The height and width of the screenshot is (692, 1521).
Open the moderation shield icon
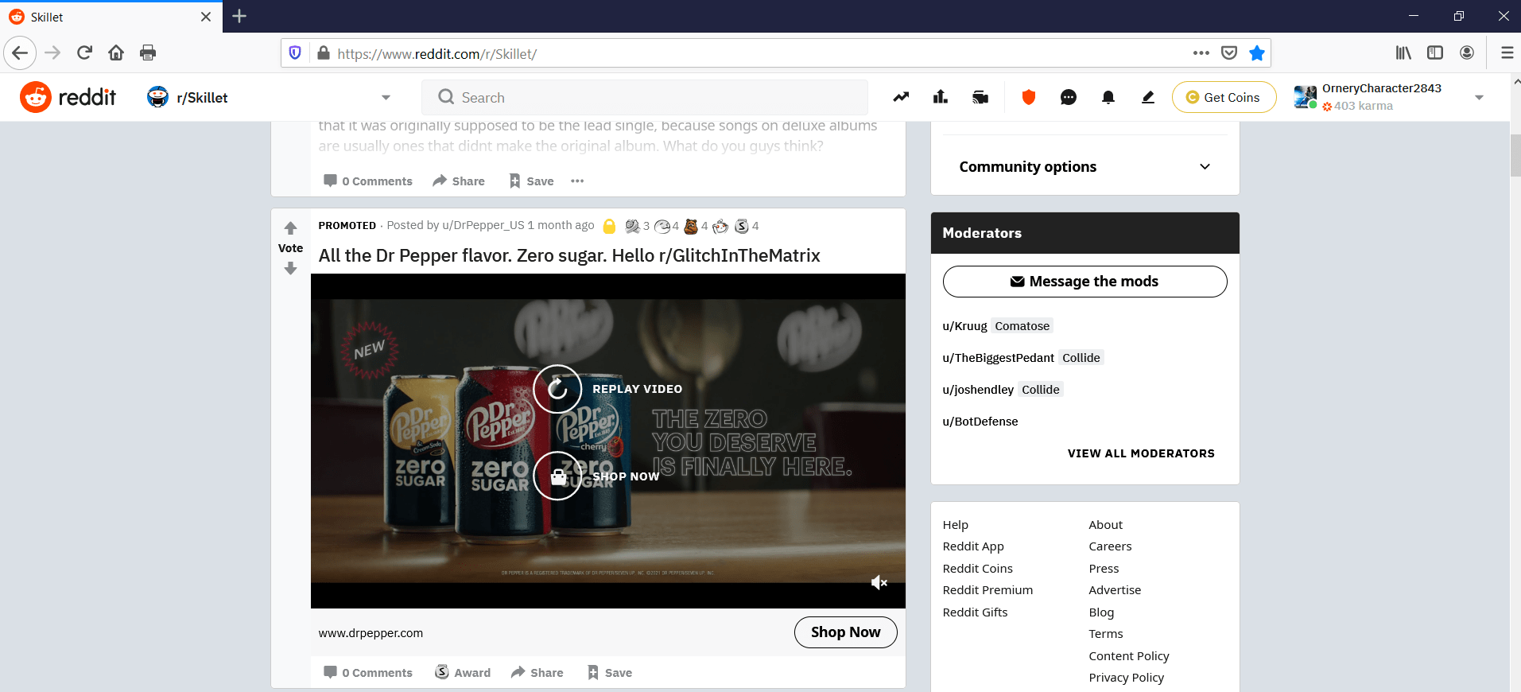(x=1029, y=97)
